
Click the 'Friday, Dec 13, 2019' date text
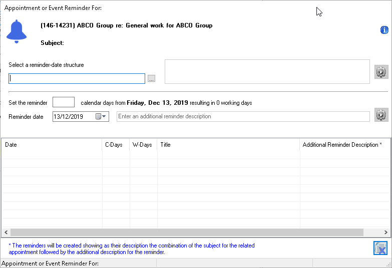[x=158, y=103]
